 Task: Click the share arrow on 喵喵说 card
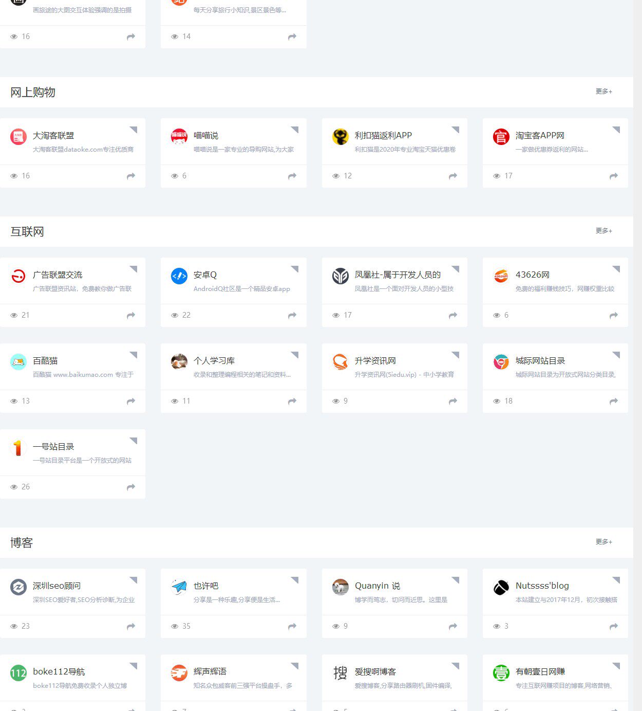[x=292, y=176]
